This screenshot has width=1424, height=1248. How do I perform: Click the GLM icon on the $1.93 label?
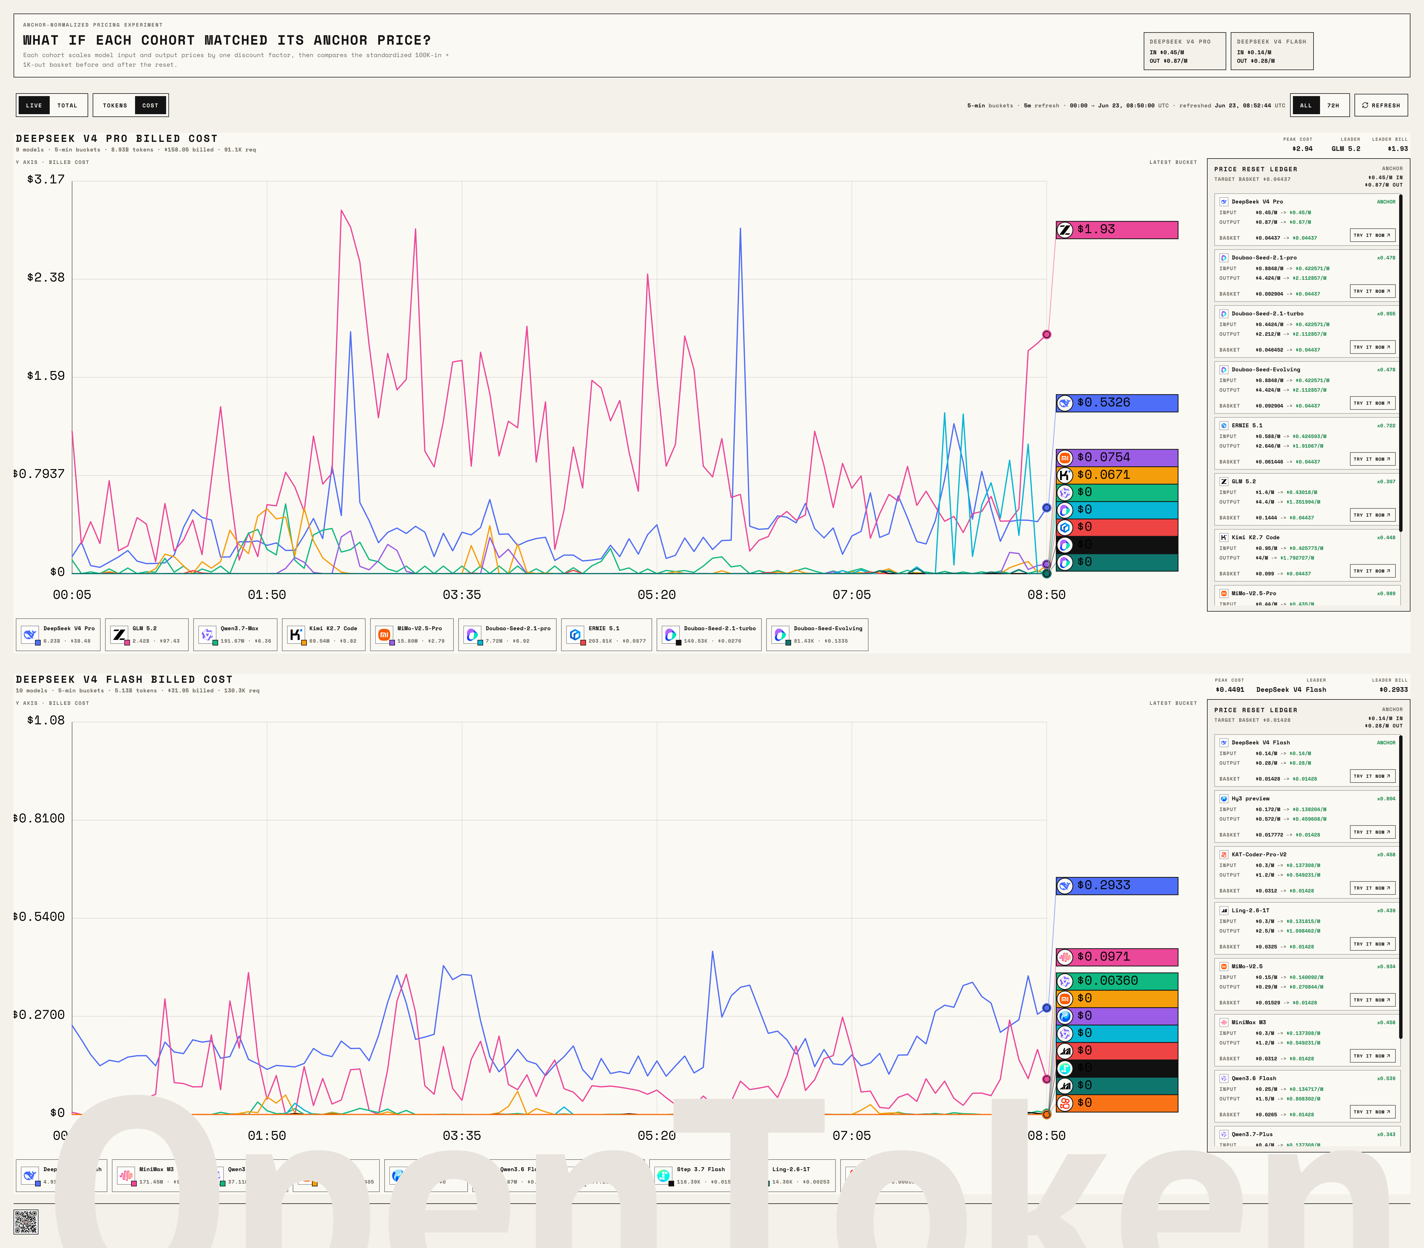pos(1065,230)
